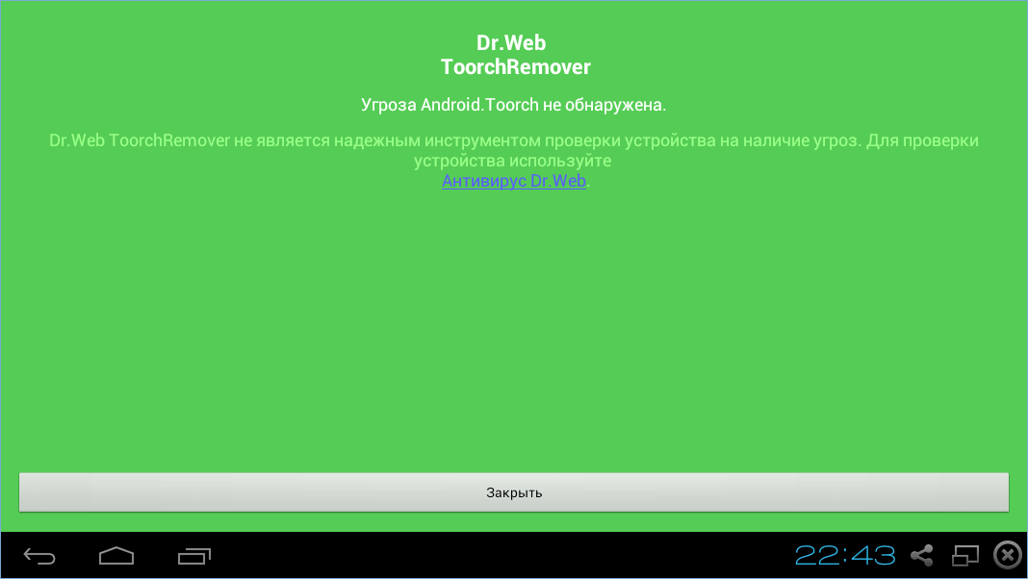Open the recent apps icon

click(x=194, y=556)
